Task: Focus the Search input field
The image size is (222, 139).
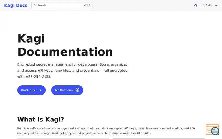Action: click(62, 6)
